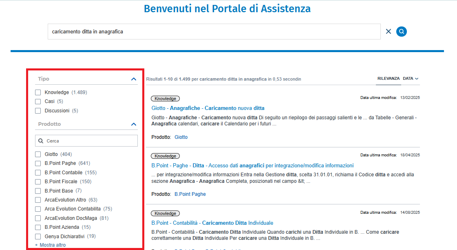Open B.Point - Paghe - Ditta Accesso dati article

(252, 165)
